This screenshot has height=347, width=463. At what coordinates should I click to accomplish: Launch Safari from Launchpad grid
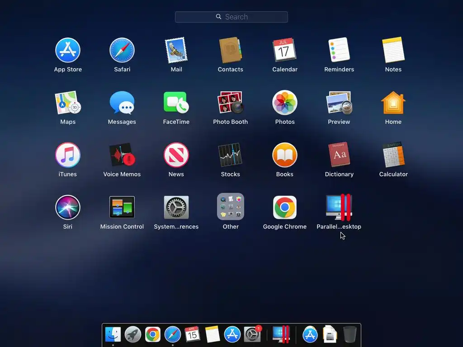pyautogui.click(x=122, y=50)
